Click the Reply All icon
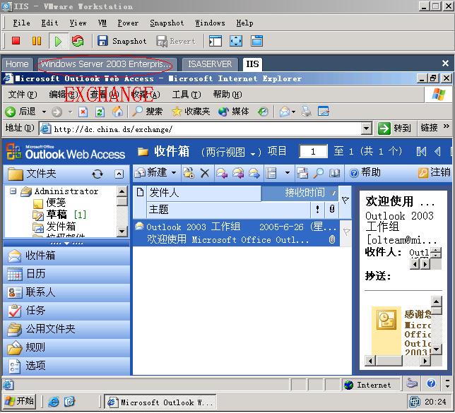455x413 pixels. 238,173
